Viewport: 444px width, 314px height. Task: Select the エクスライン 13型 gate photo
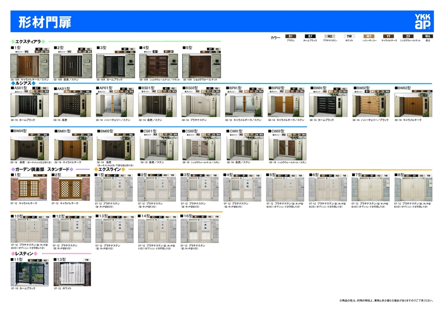point(115,231)
